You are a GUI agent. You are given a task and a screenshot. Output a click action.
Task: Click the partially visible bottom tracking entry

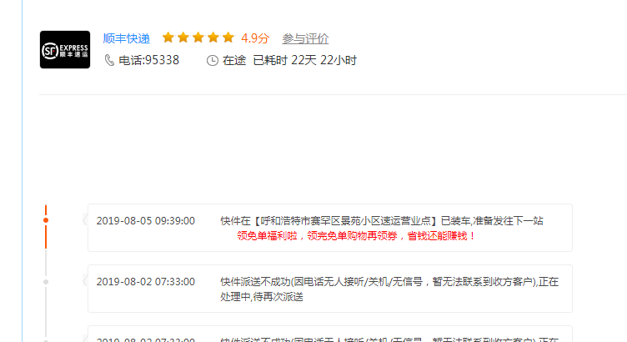pos(330,334)
